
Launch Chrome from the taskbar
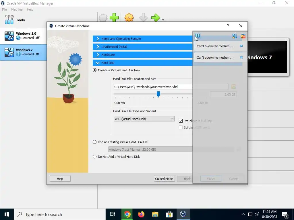point(127,214)
